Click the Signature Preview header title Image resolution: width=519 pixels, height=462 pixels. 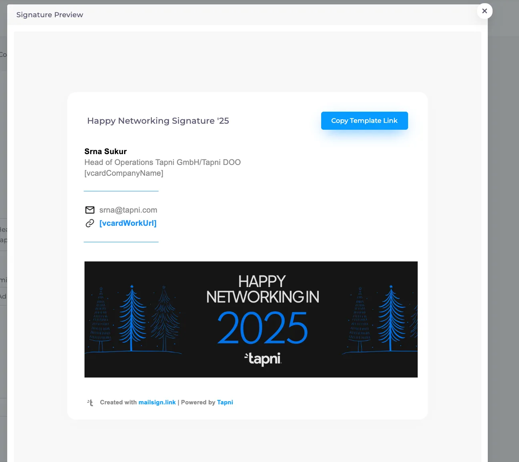pyautogui.click(x=50, y=15)
